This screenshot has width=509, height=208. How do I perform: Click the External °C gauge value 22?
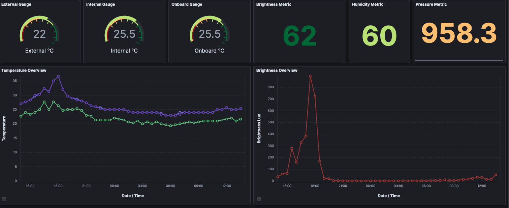coord(39,34)
